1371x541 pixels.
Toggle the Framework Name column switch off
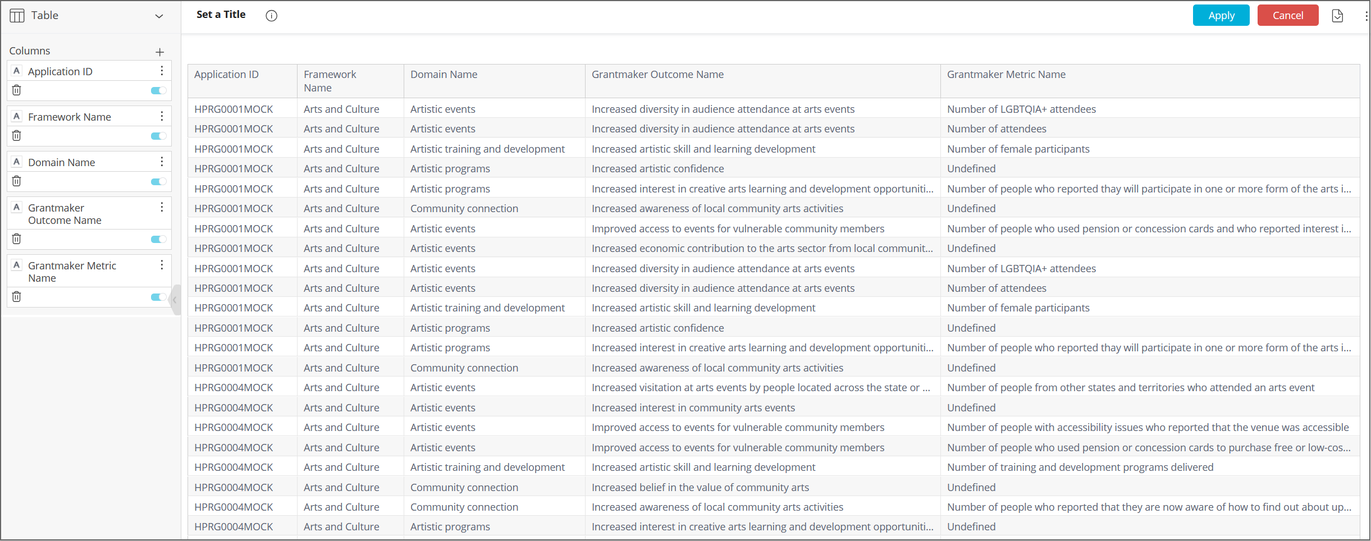click(159, 136)
